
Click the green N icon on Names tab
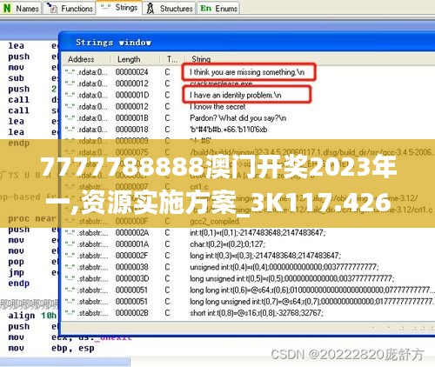[x=7, y=8]
